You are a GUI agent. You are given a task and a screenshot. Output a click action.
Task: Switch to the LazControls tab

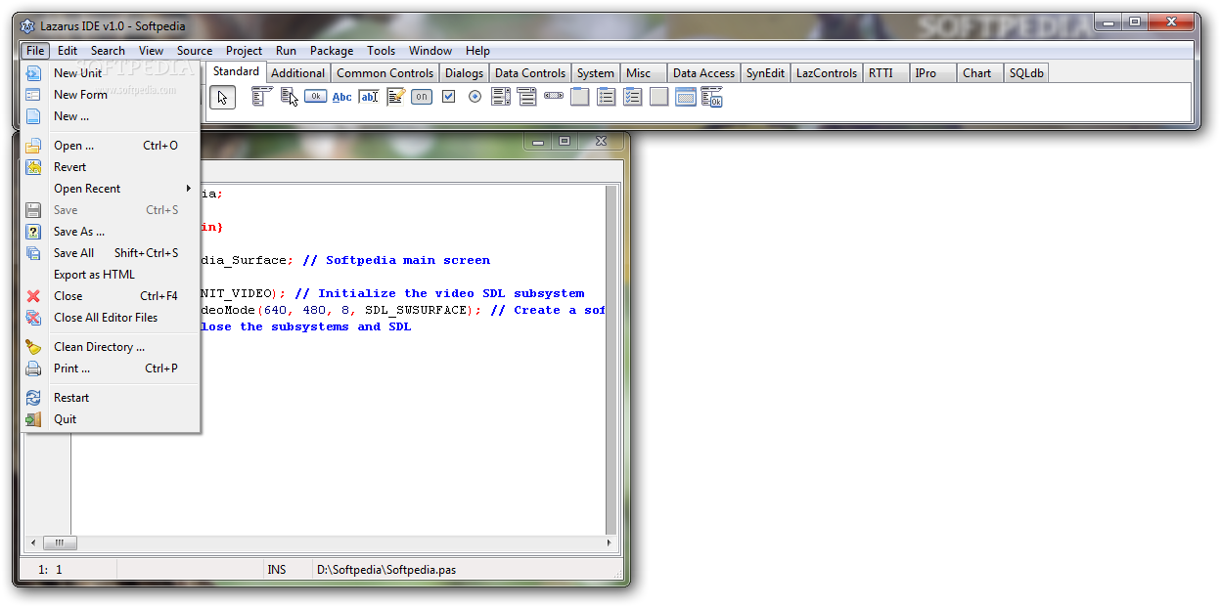click(x=826, y=73)
